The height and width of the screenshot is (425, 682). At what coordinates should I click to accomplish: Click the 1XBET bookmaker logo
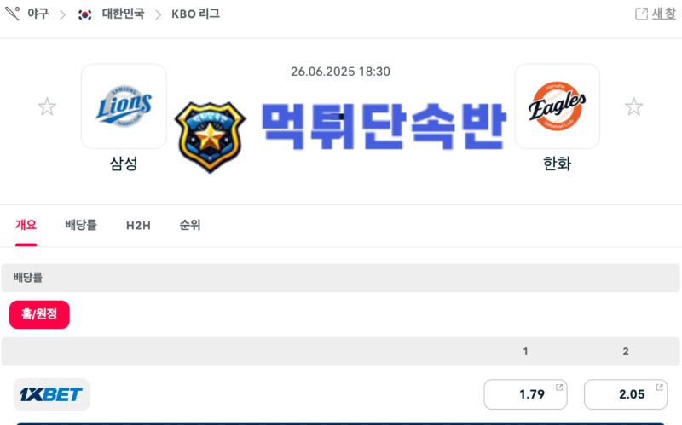pyautogui.click(x=51, y=394)
